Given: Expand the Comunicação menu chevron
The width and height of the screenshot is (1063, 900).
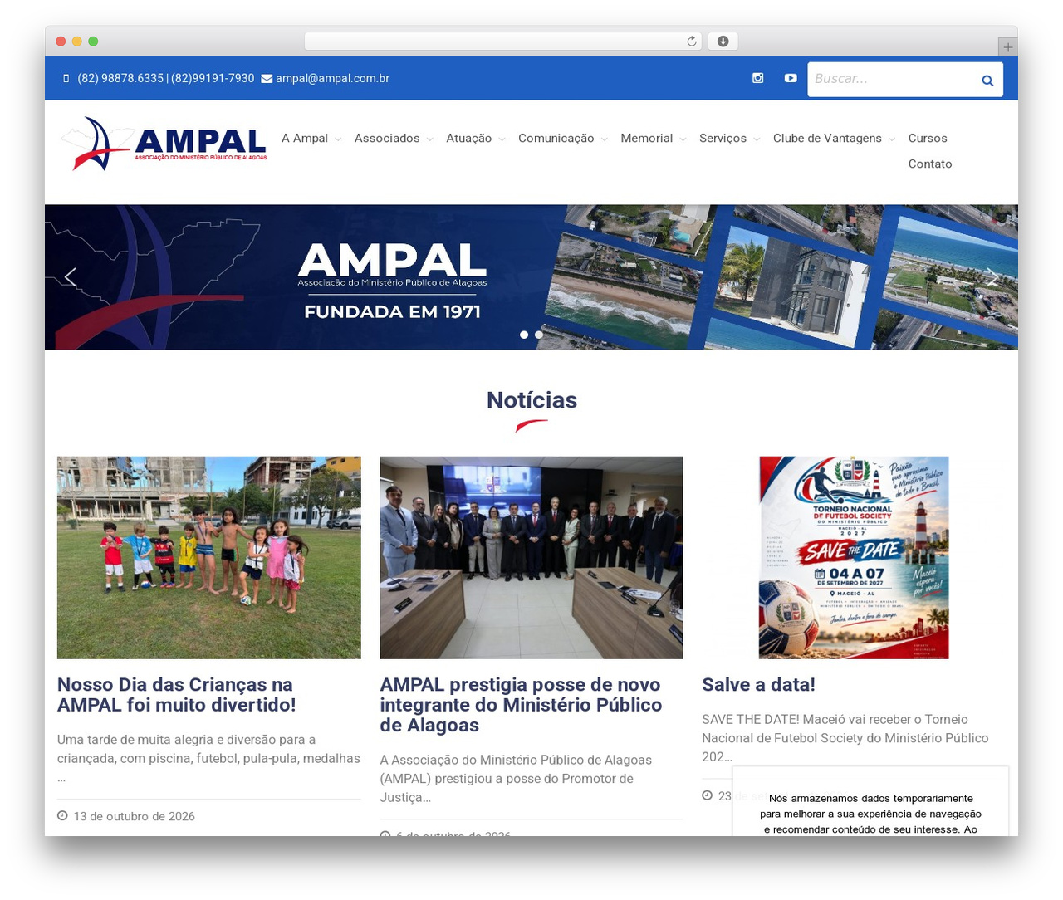Looking at the screenshot, I should click(x=604, y=139).
